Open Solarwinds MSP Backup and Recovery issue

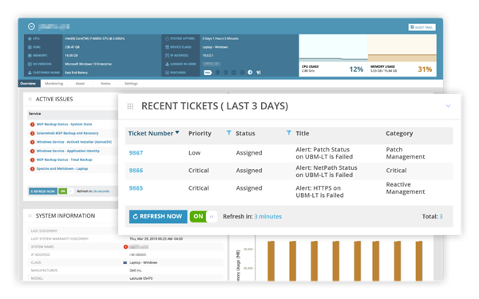[x=68, y=133]
